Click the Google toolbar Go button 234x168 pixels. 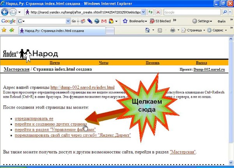[x=74, y=21]
